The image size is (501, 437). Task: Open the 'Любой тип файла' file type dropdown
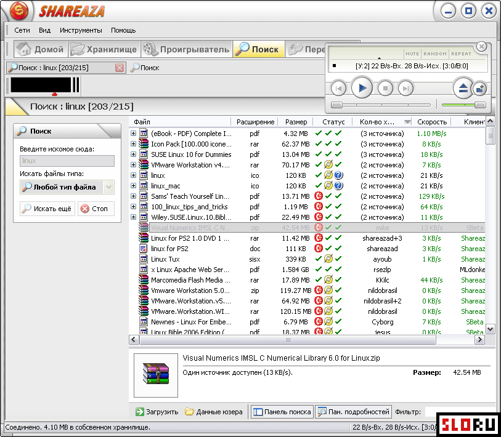[67, 187]
